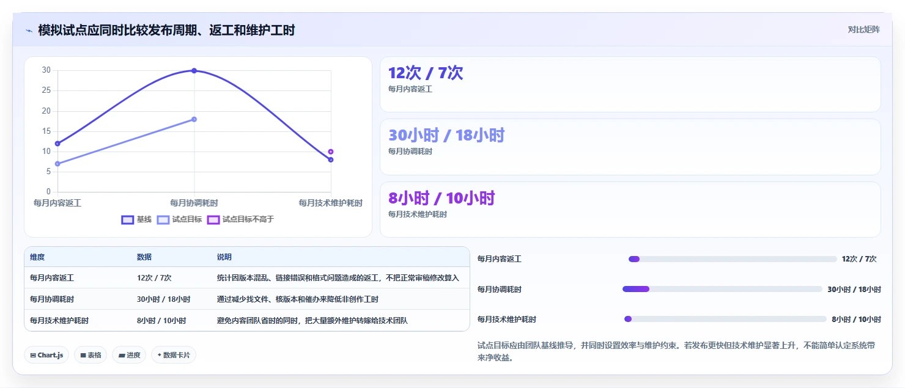Click the 每月技术维护耗时 progress bar

tap(725, 319)
